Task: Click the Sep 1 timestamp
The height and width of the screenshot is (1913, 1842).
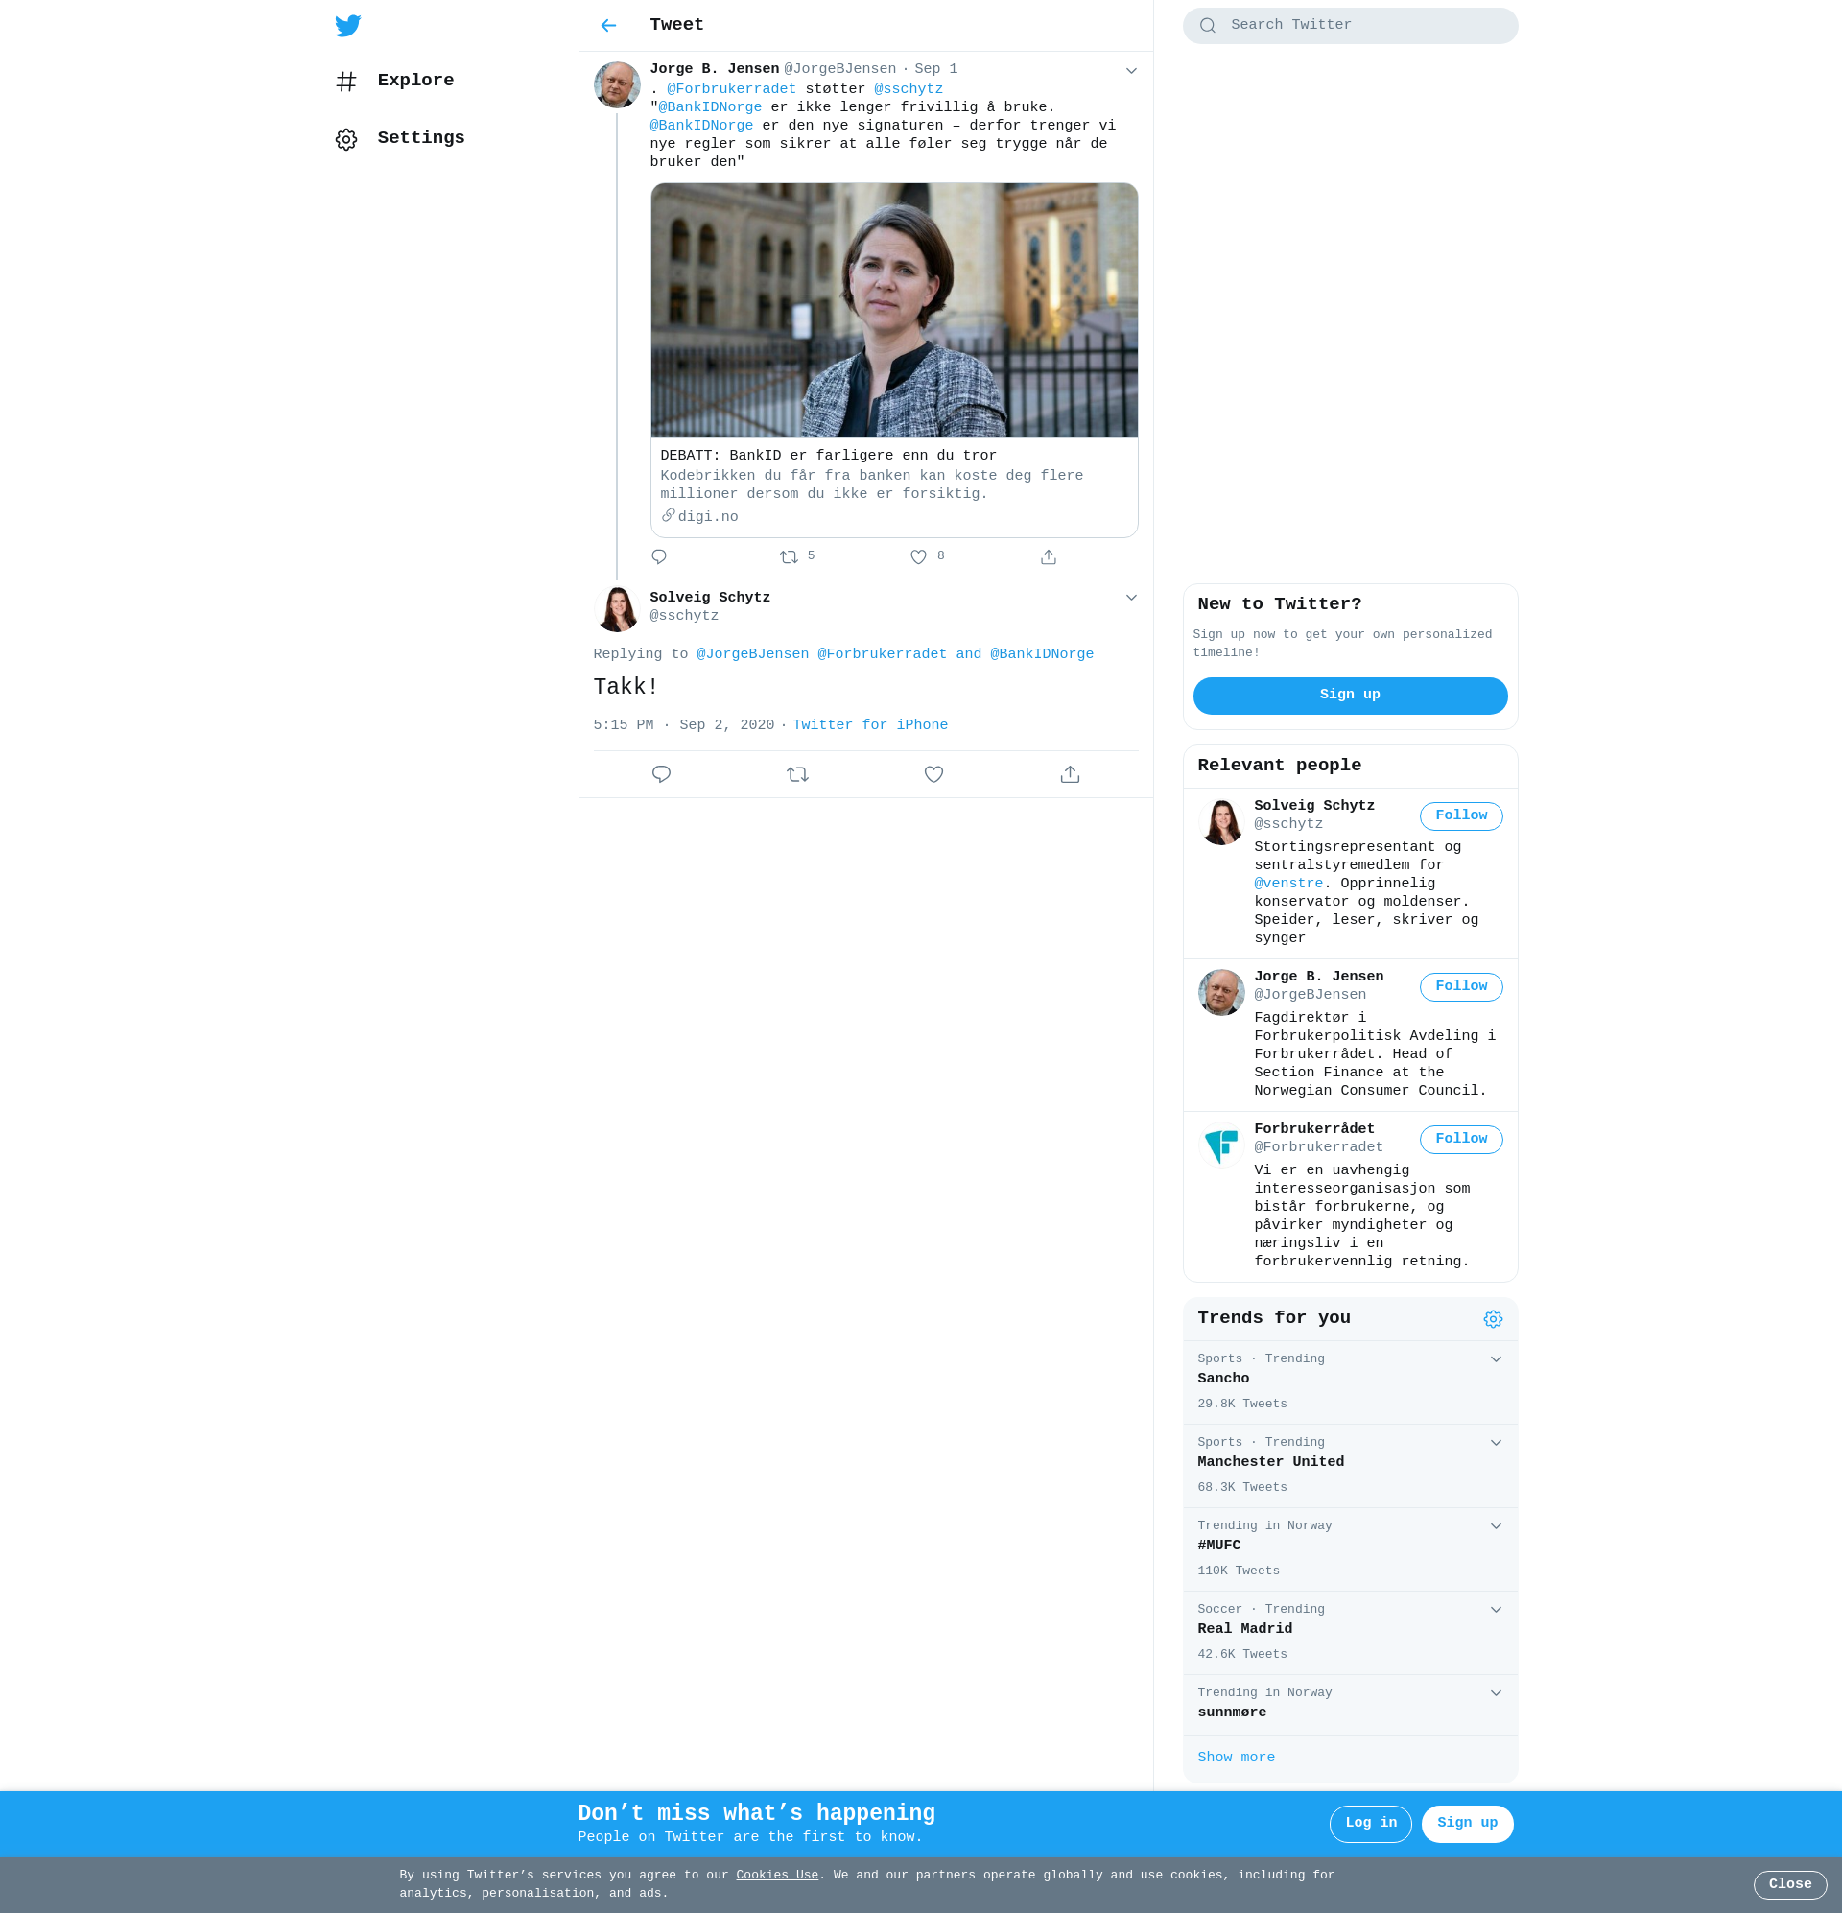Action: tap(935, 69)
